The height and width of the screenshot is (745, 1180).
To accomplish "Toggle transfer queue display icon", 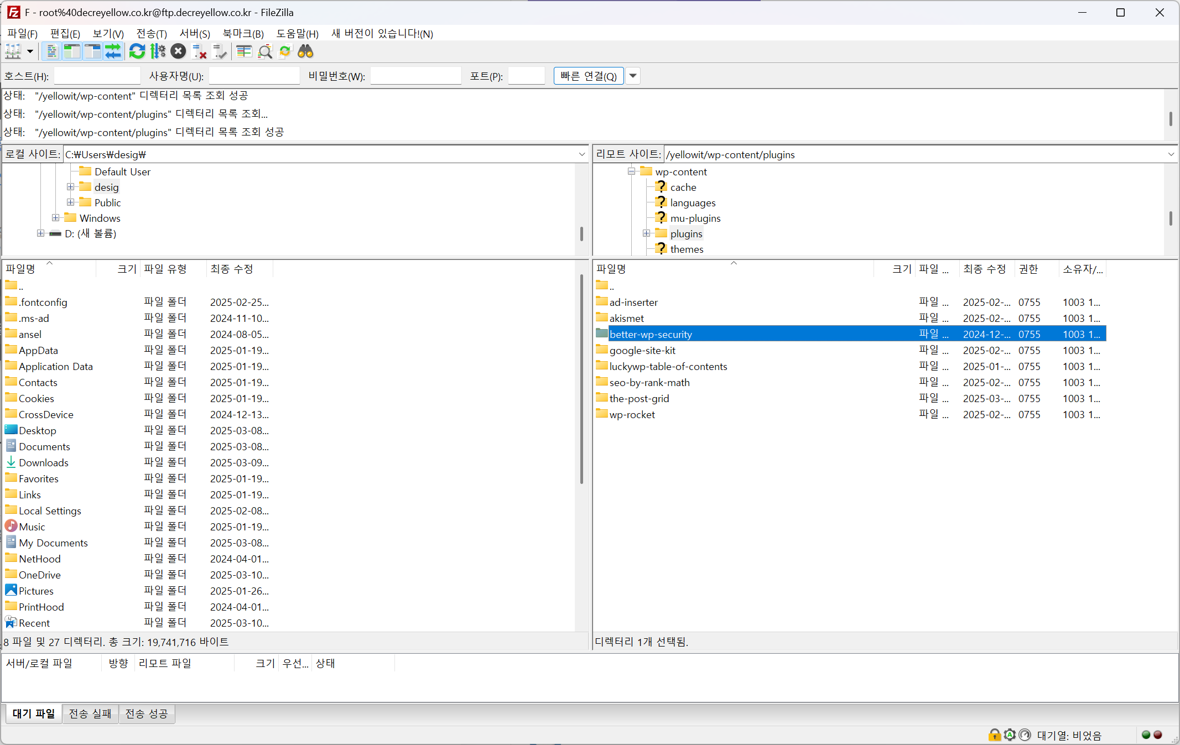I will pos(113,51).
